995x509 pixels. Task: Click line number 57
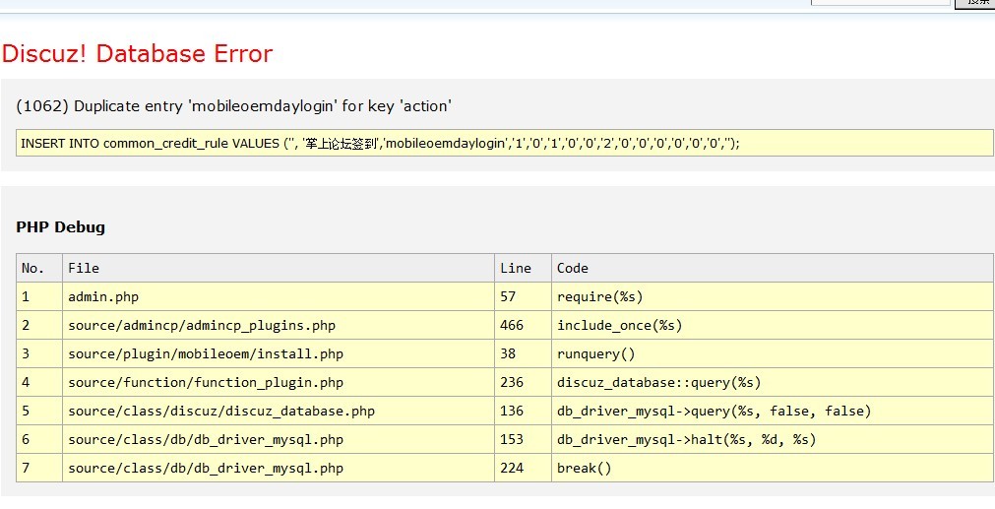[x=523, y=296]
